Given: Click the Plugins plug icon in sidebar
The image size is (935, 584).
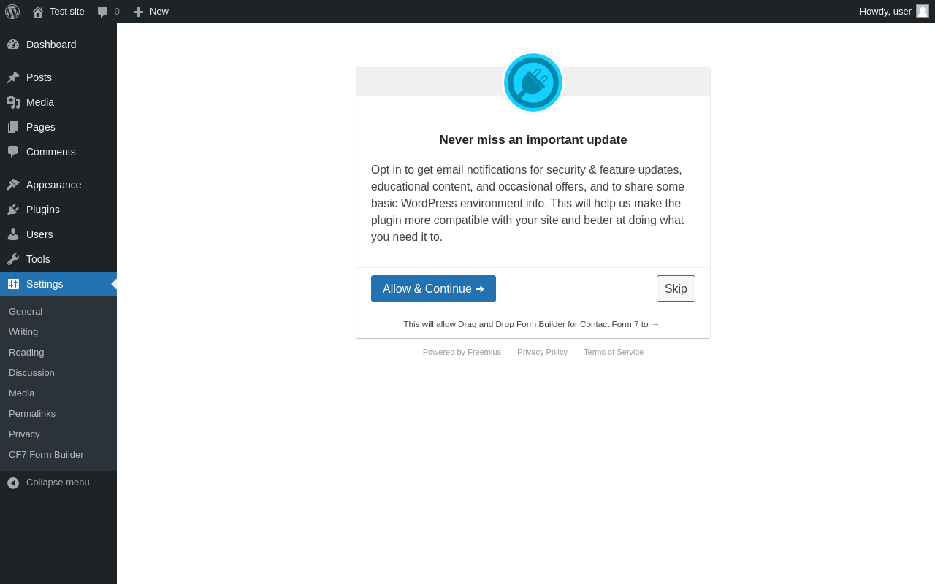Looking at the screenshot, I should [x=13, y=210].
